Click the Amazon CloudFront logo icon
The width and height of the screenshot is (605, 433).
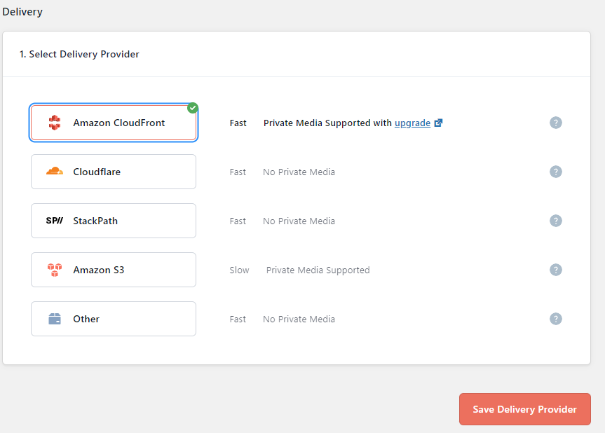point(55,123)
